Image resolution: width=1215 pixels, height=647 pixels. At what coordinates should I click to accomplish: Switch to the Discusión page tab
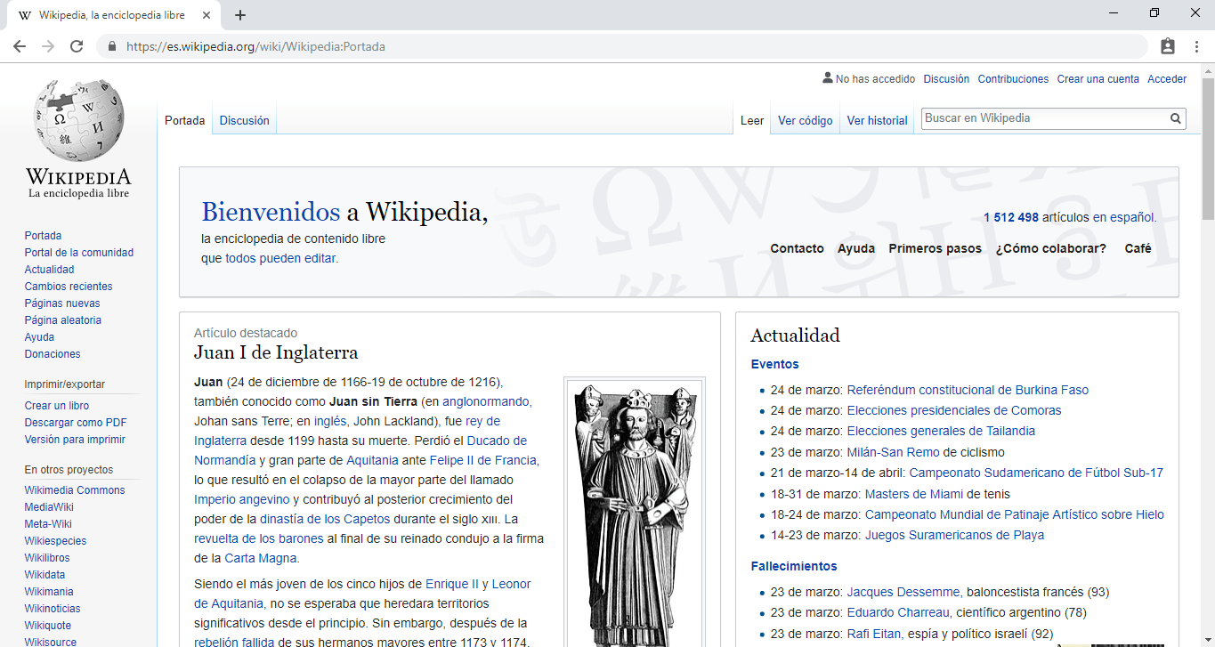coord(244,121)
